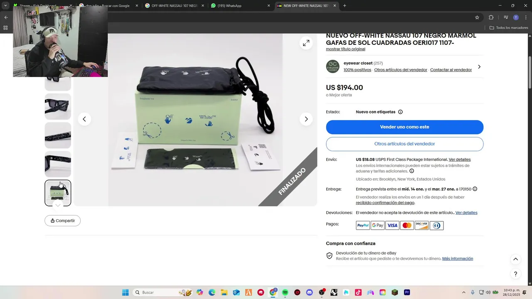Click the Discover payment logo

pyautogui.click(x=421, y=225)
